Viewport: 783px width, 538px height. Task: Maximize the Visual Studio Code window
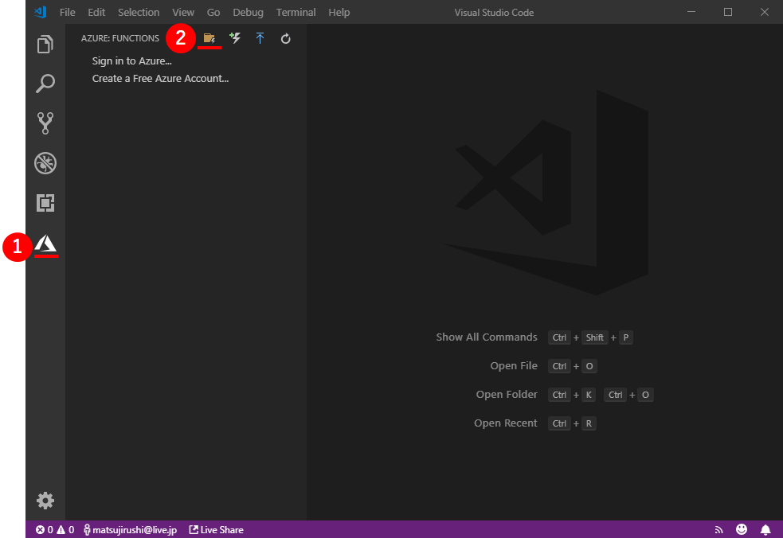(x=727, y=12)
